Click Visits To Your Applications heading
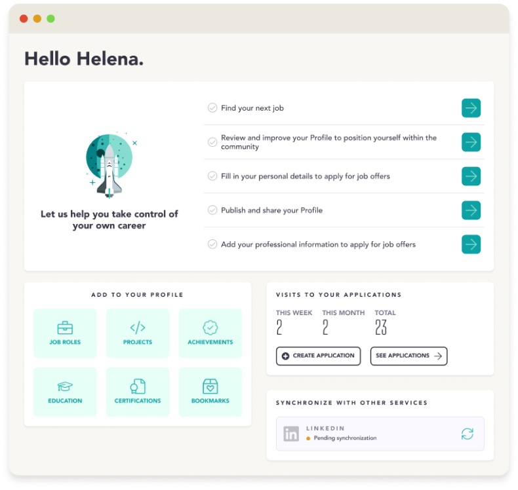Image resolution: width=518 pixels, height=490 pixels. click(x=339, y=295)
